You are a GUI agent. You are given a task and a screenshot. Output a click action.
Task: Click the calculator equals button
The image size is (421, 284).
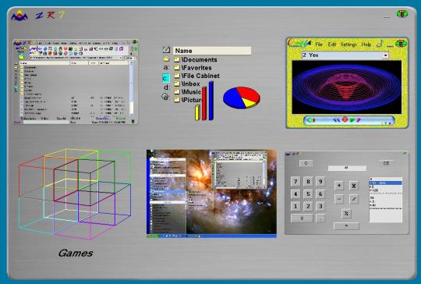346,225
